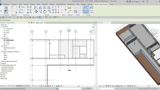
Task: Click grid bubble 4 in ceiling plan
Action: [60, 31]
